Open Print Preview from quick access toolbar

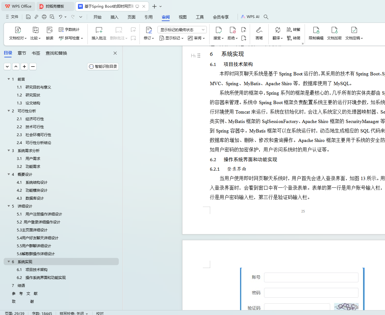(x=52, y=17)
